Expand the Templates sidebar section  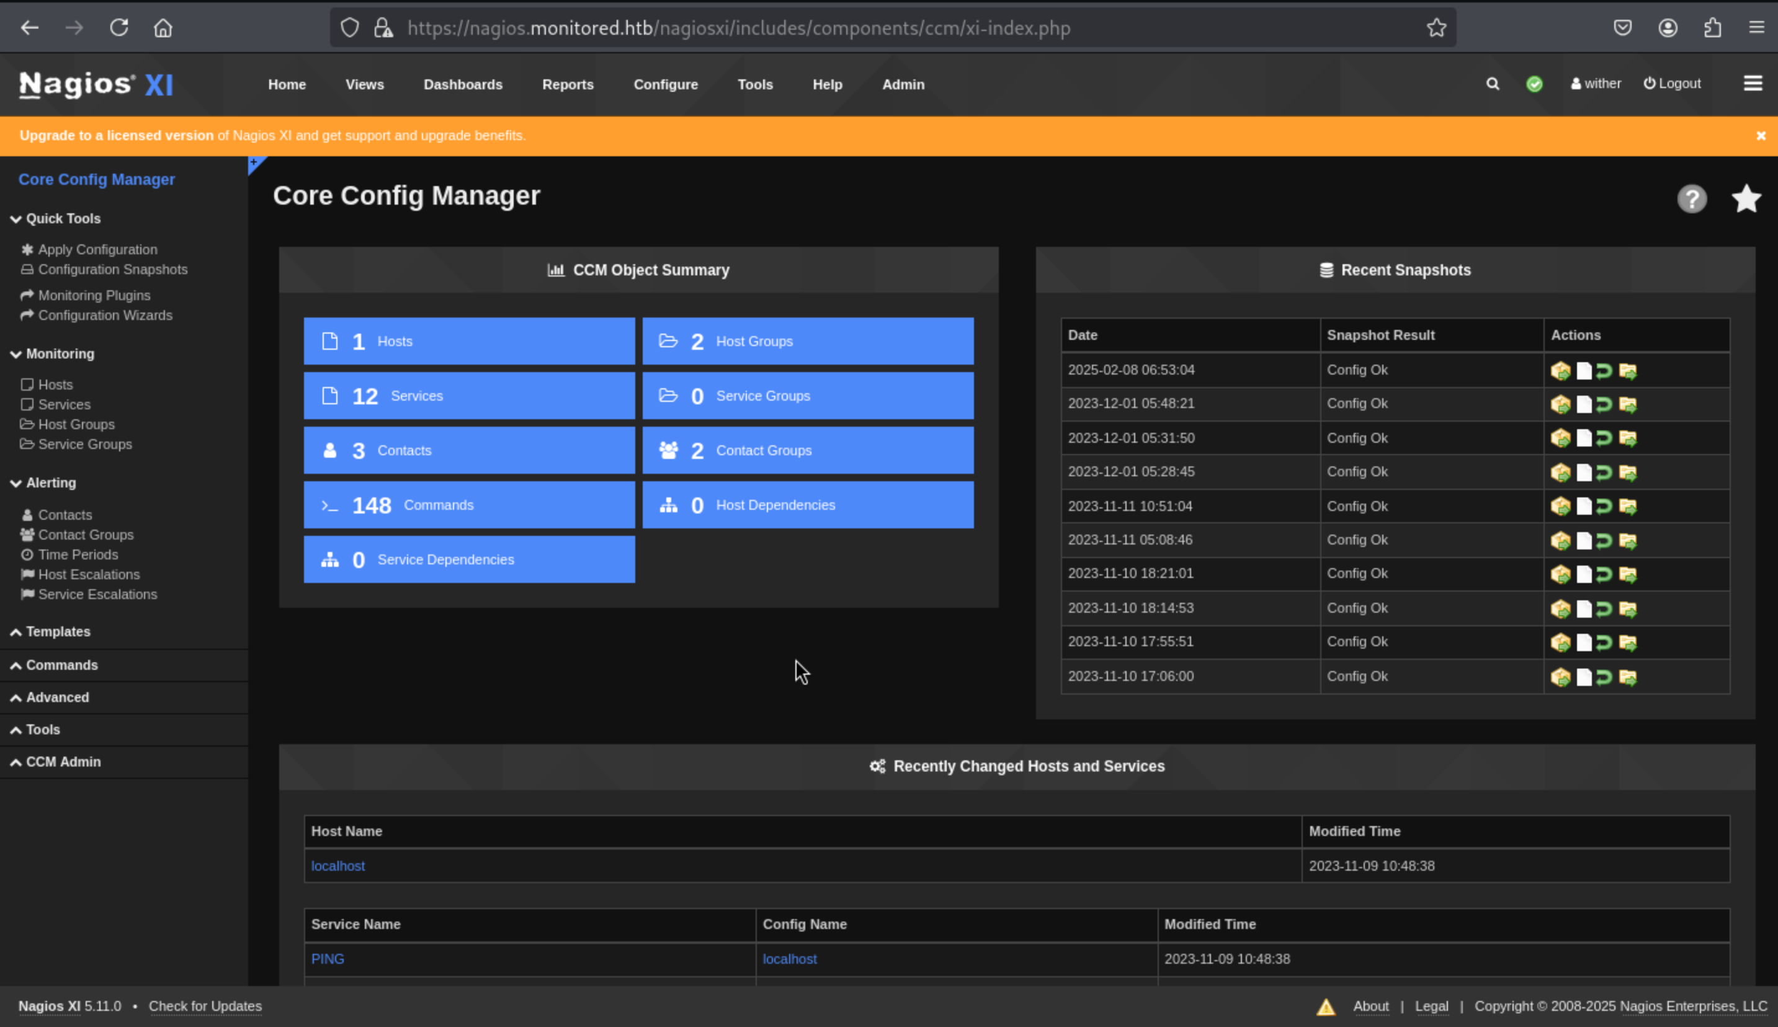click(x=58, y=631)
